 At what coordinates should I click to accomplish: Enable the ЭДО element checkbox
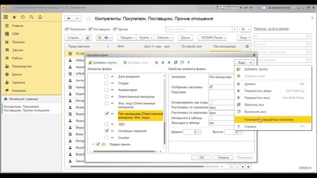tap(106, 124)
